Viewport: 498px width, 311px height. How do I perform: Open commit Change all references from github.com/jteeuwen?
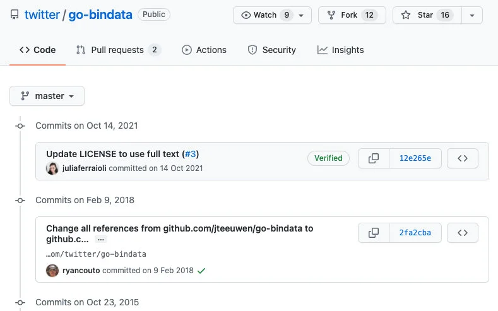point(179,233)
